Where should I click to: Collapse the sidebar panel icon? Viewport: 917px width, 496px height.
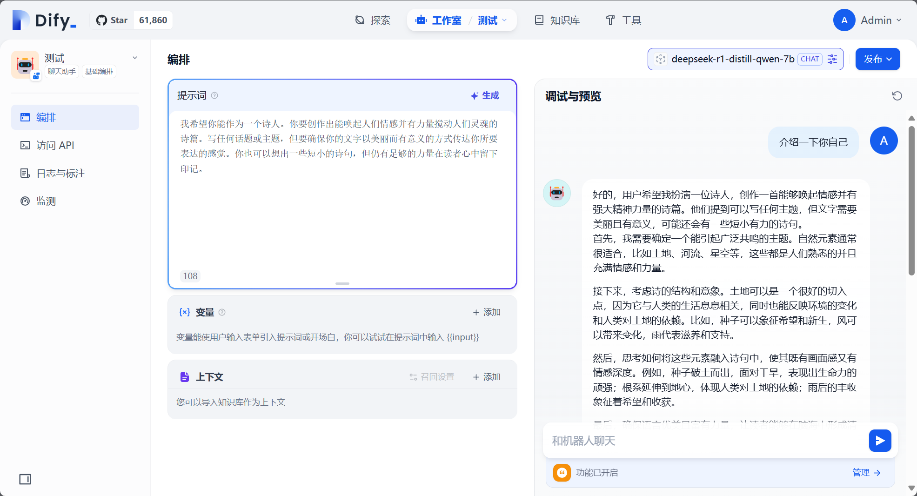(x=25, y=479)
